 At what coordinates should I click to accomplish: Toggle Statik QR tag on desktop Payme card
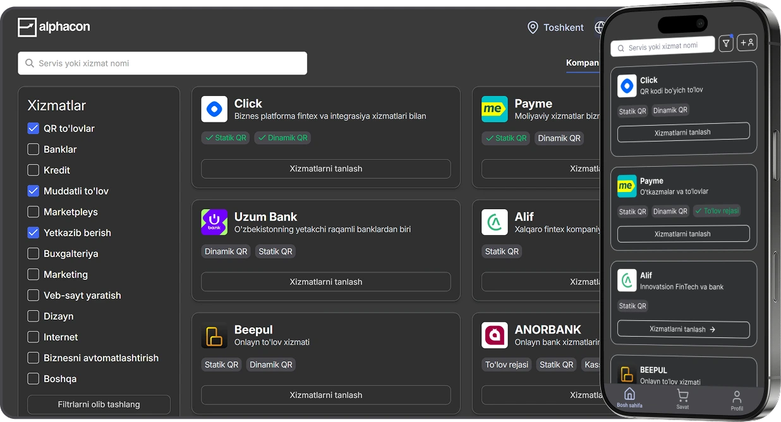(506, 138)
